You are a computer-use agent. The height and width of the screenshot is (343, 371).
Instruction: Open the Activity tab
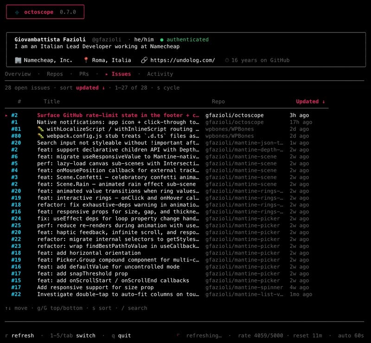(160, 74)
